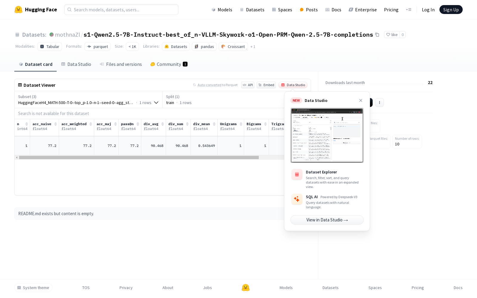Open the mothnaZl user profile link
477x298 pixels.
pyautogui.click(x=67, y=35)
